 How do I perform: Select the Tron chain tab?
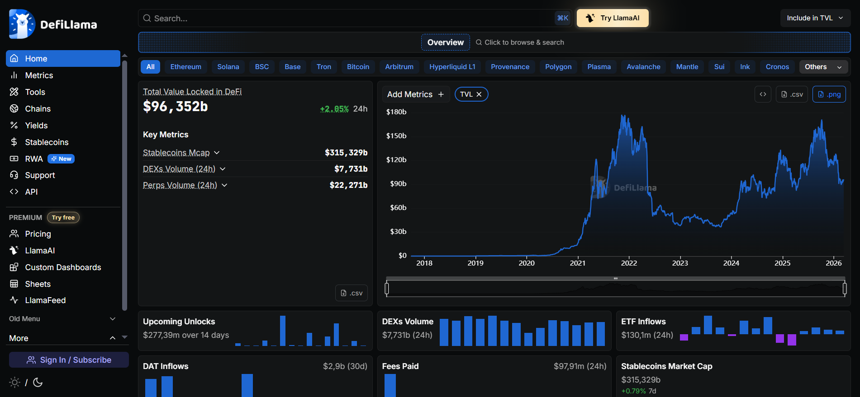point(324,67)
